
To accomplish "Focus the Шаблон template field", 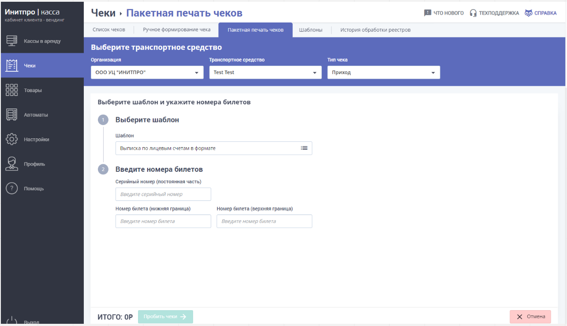I will [214, 148].
